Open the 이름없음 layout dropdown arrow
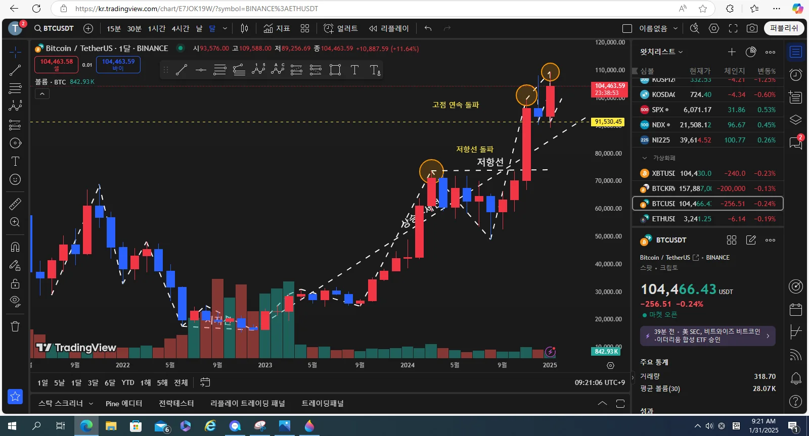The width and height of the screenshot is (809, 436). (676, 28)
